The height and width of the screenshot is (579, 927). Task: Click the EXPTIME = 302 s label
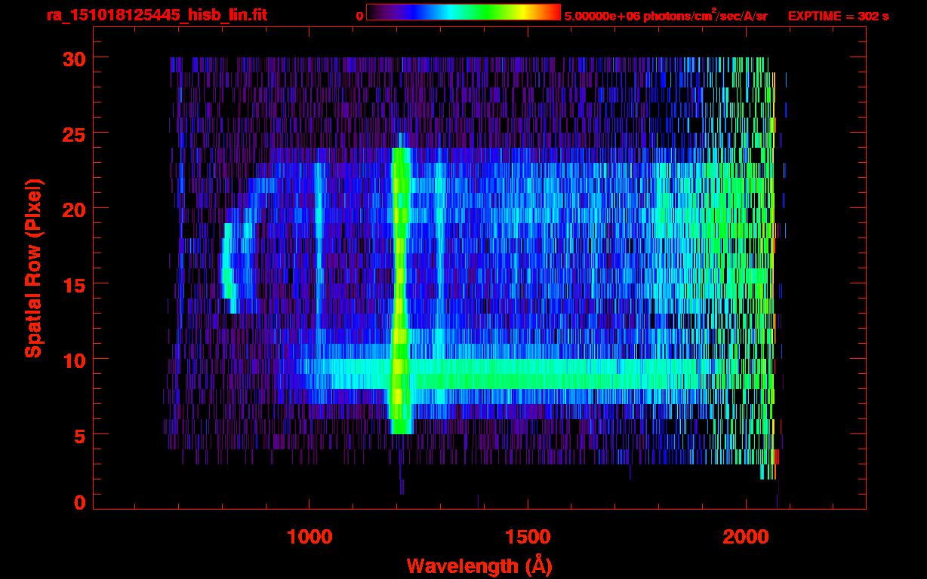839,16
